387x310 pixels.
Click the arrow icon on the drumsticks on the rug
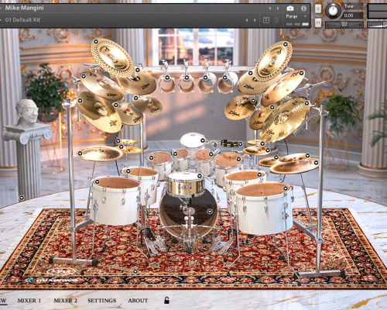tap(135, 271)
